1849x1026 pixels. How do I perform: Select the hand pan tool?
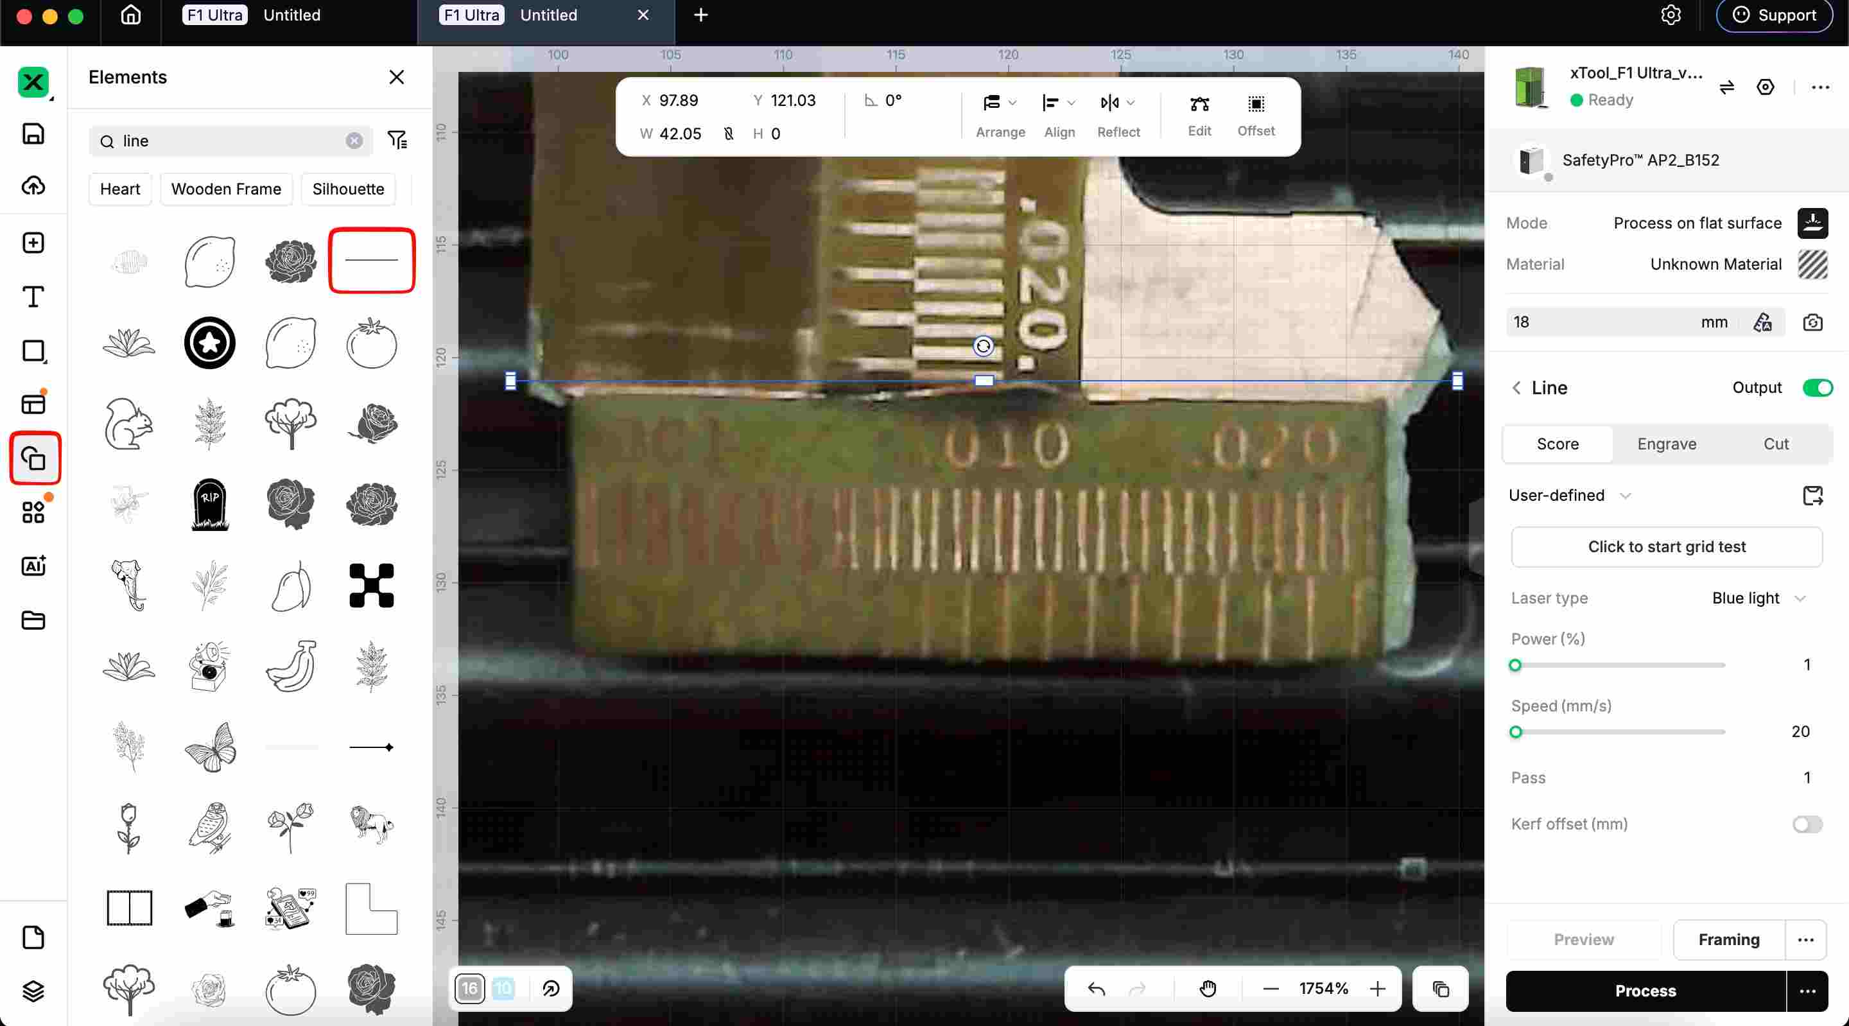1208,989
